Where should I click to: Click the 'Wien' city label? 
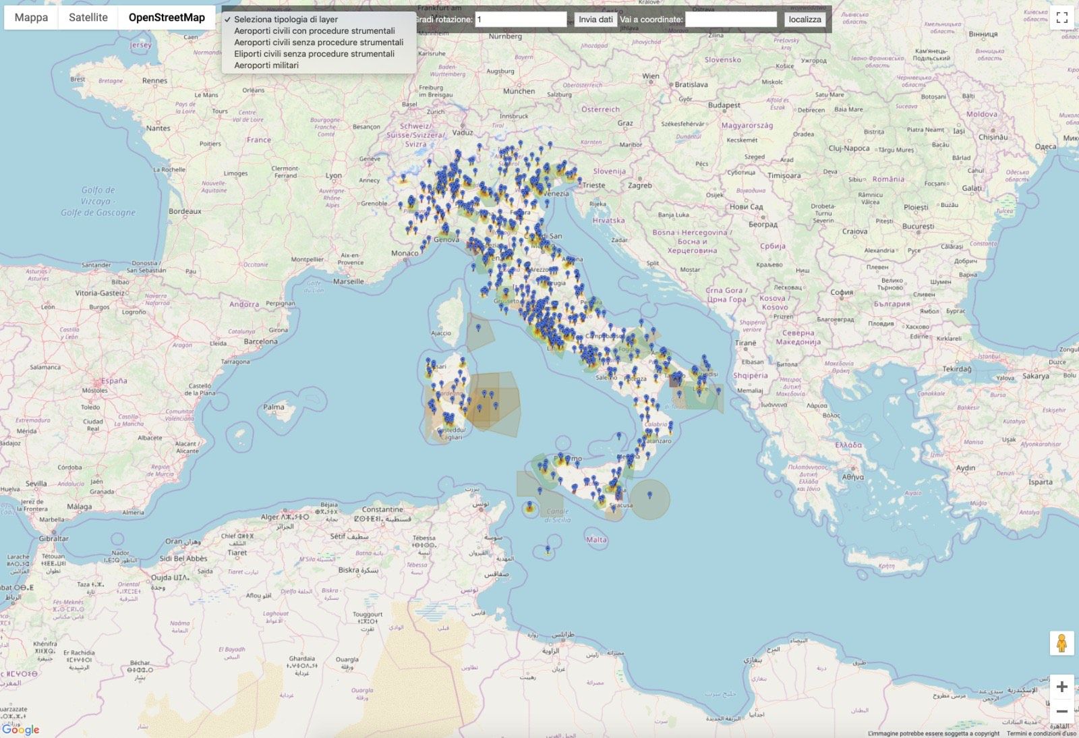pyautogui.click(x=651, y=76)
